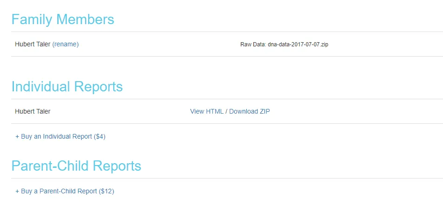Click the word ZIP in Download ZIP
This screenshot has height=217, width=443.
(x=264, y=111)
